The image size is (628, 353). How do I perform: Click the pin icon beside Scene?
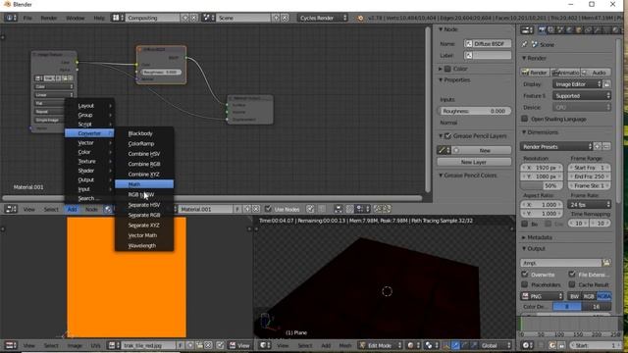click(x=524, y=44)
